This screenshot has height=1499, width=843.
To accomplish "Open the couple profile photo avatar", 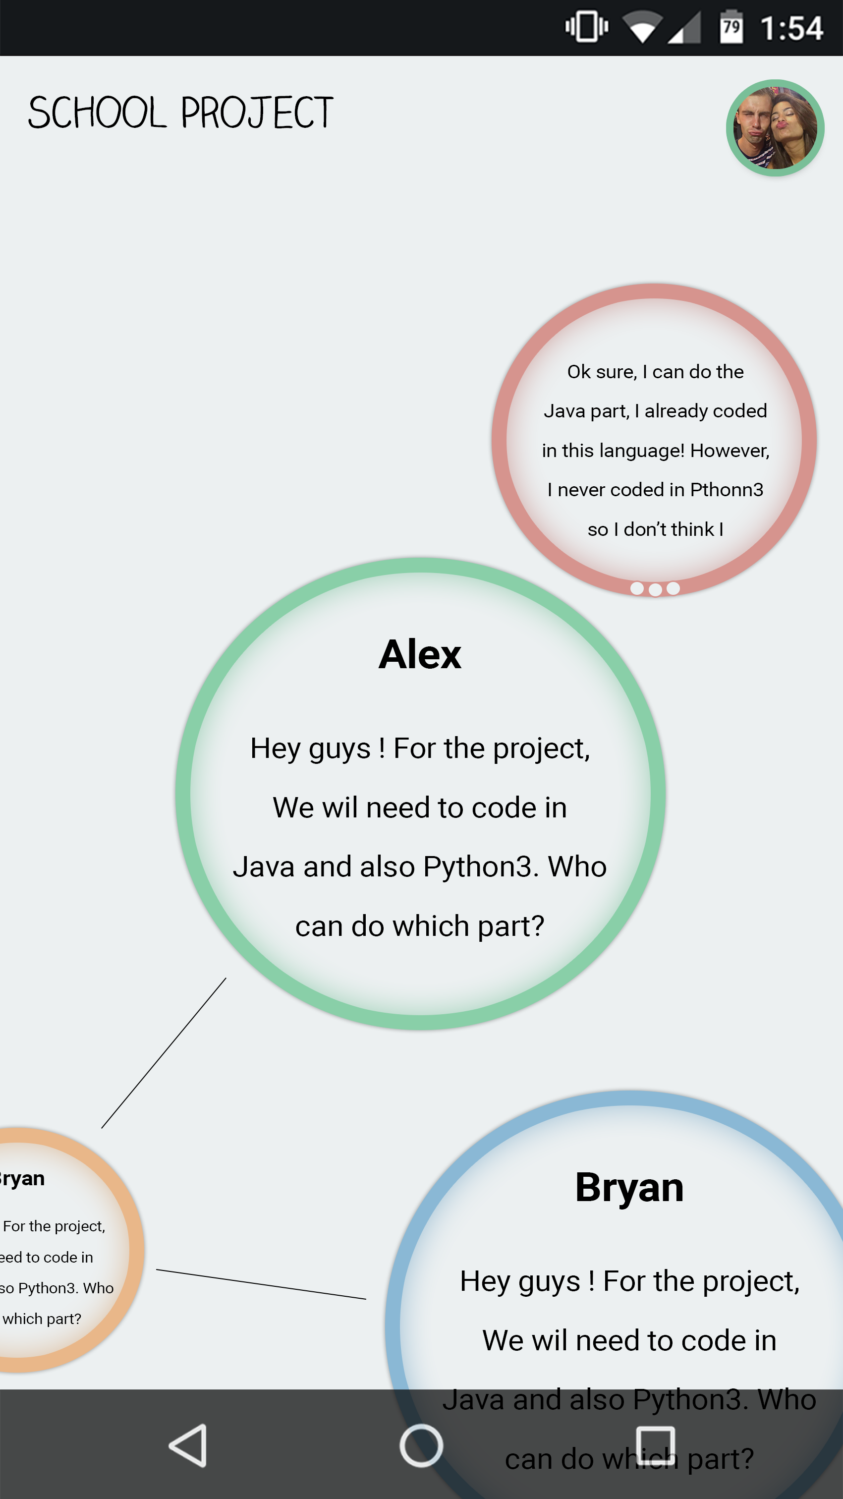I will [775, 128].
